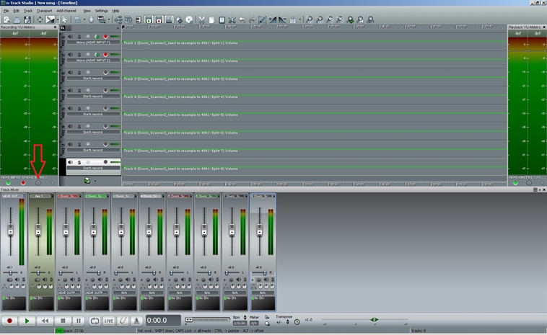This screenshot has width=547, height=335.
Task: Click the CD burn icon in toolbar
Action: [x=189, y=19]
